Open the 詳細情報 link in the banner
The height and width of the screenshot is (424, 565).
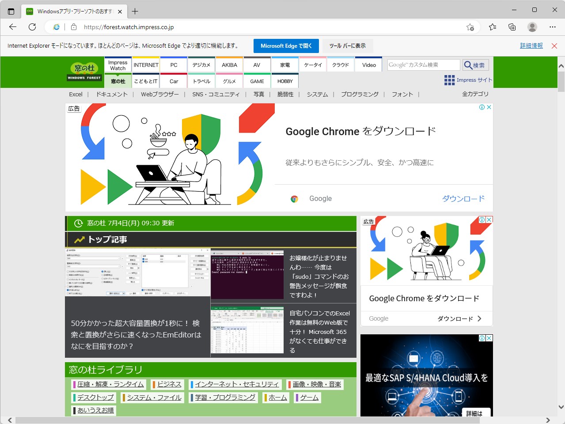(x=531, y=45)
